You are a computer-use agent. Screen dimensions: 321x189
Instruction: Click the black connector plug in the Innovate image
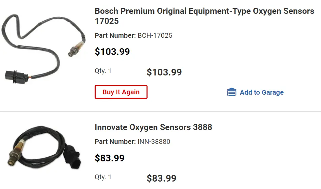point(72,157)
